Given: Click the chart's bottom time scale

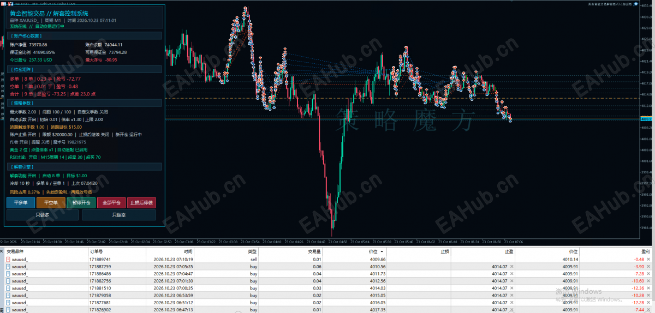Looking at the screenshot, I should pyautogui.click(x=319, y=241).
